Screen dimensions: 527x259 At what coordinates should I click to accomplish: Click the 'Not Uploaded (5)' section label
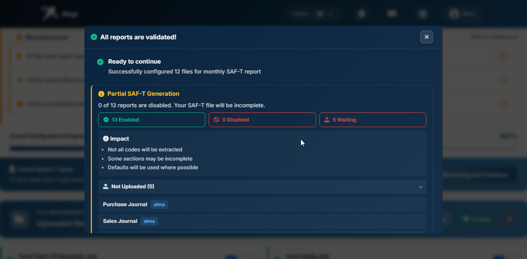coord(133,186)
